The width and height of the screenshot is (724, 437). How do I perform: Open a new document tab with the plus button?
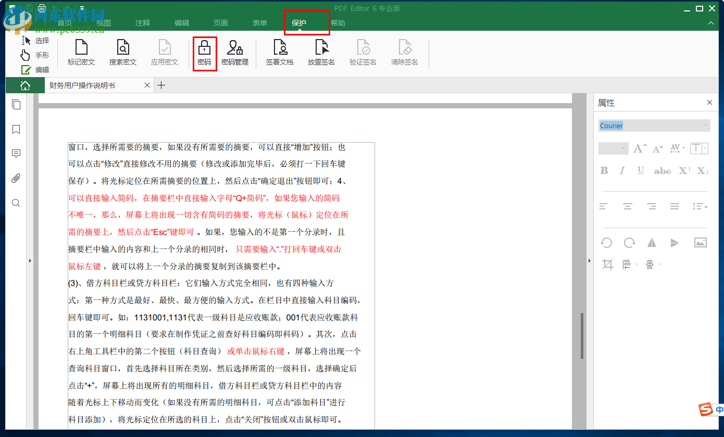(x=161, y=84)
